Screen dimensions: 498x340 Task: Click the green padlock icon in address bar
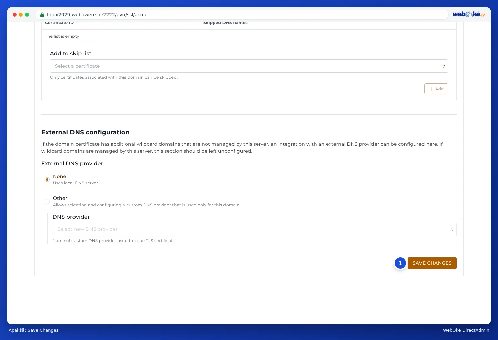click(x=42, y=15)
